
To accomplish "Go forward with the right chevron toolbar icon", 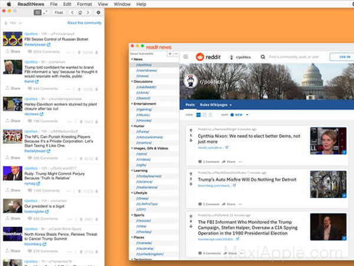I will coord(88,12).
